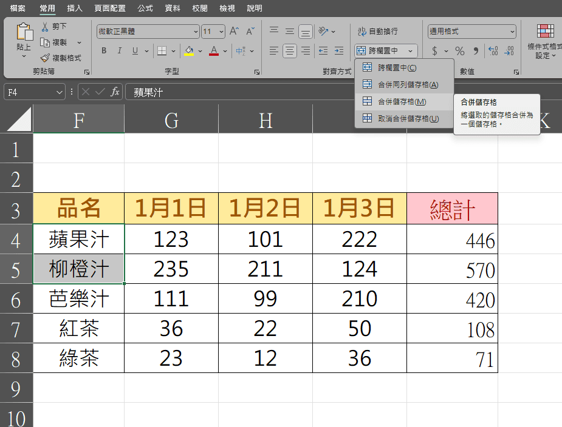Open clipboard group dialog launcher
Image resolution: width=562 pixels, height=427 pixels.
pos(87,72)
